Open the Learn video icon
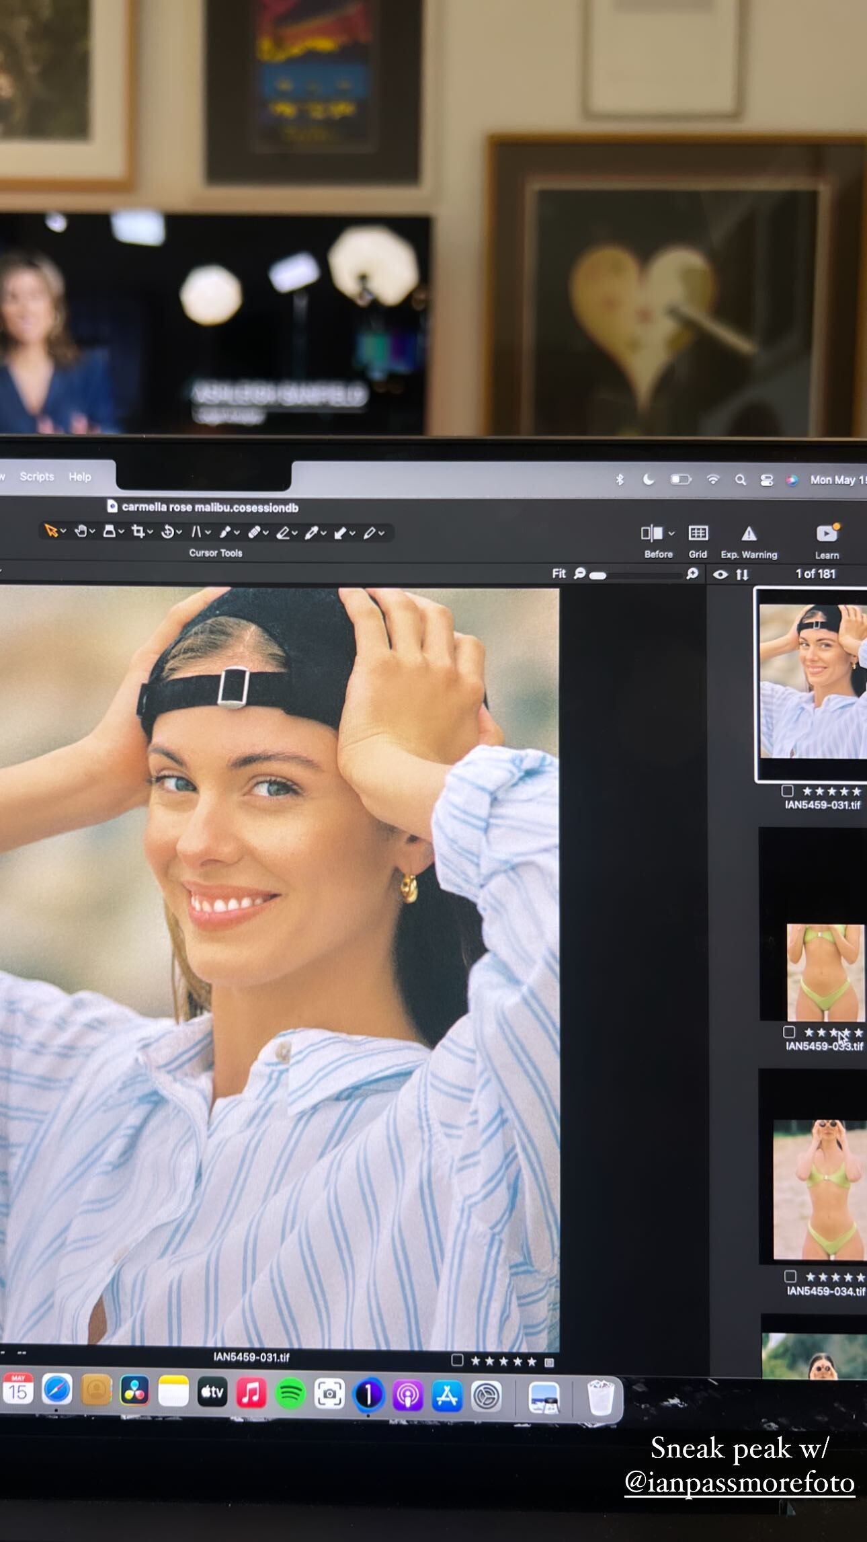 coord(826,534)
